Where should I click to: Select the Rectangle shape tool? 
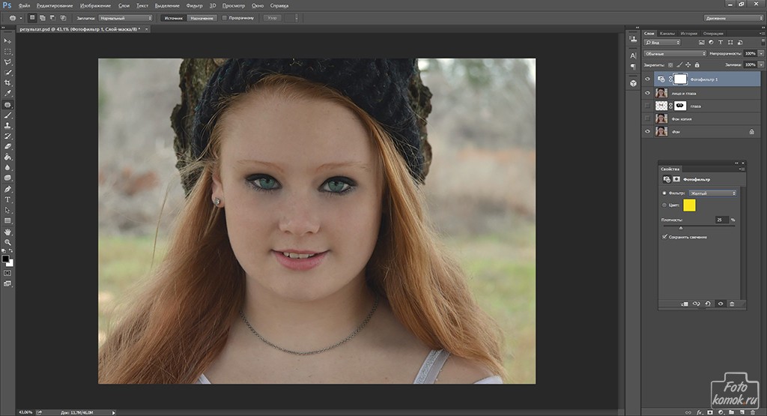(x=7, y=220)
